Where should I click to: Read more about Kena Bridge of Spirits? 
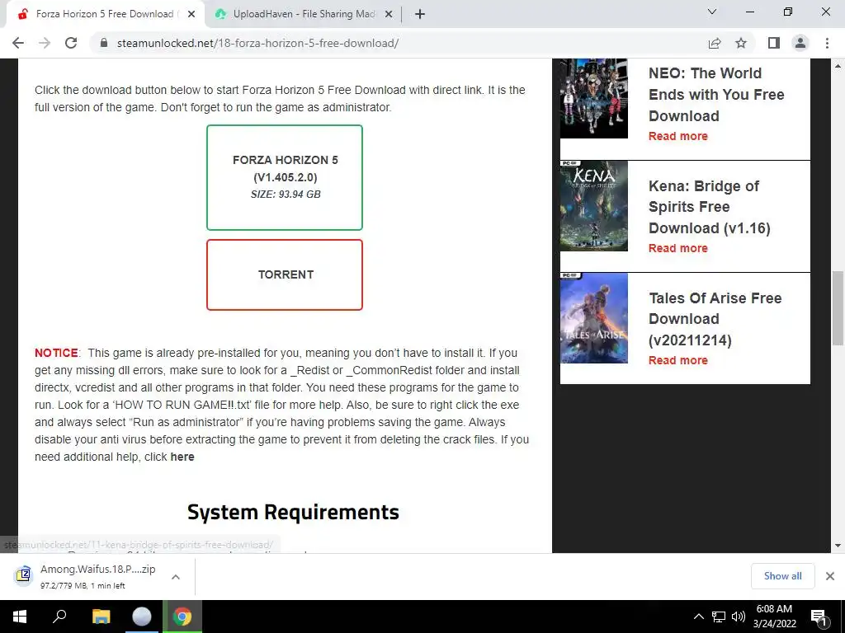(x=678, y=248)
